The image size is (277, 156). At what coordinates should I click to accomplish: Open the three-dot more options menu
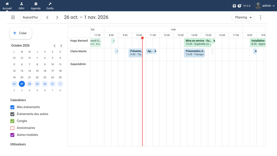[260, 17]
